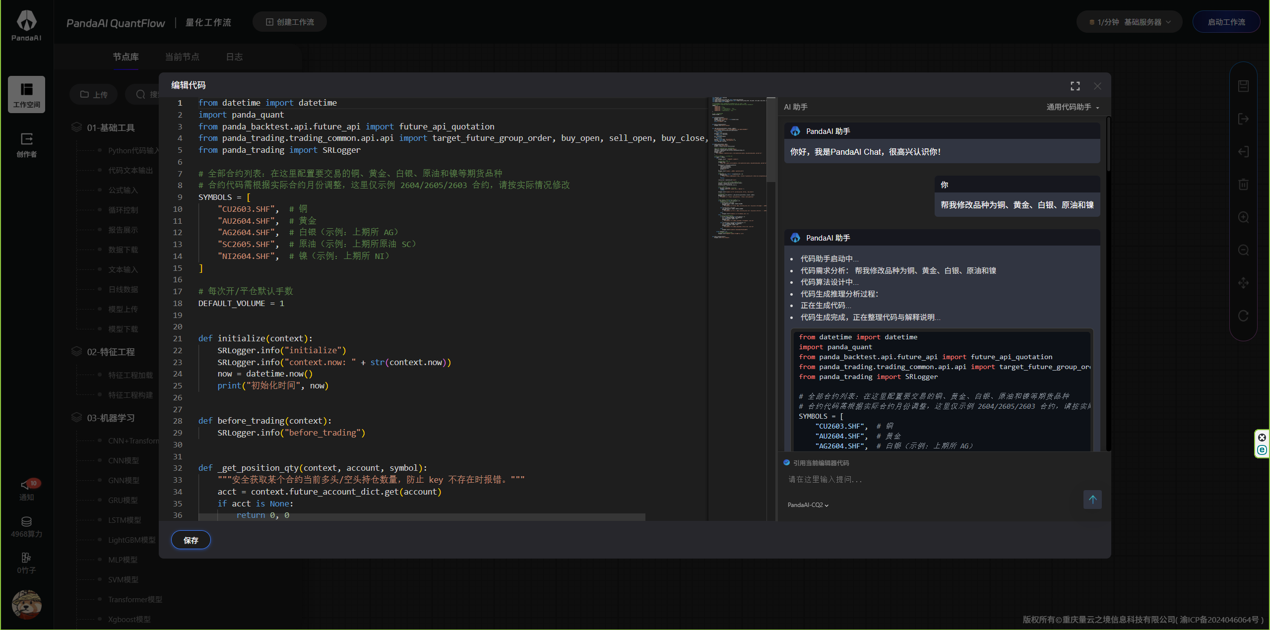The height and width of the screenshot is (630, 1270).
Task: Click the 保存 button
Action: pyautogui.click(x=191, y=540)
